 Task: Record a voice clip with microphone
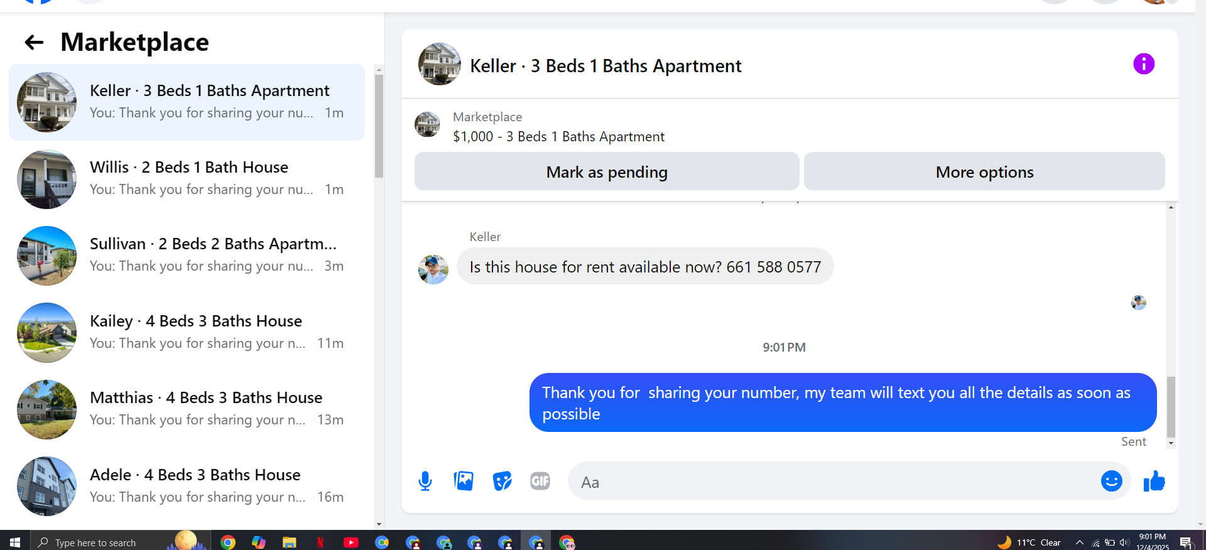(x=425, y=482)
